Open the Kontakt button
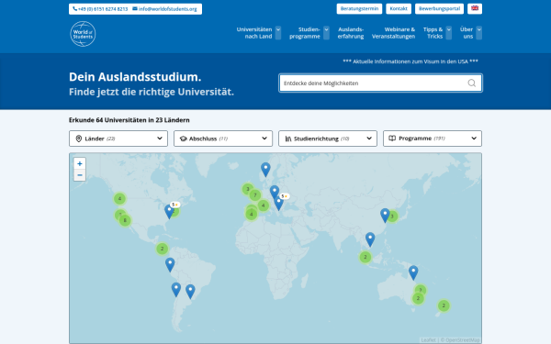The image size is (551, 344). coord(399,9)
